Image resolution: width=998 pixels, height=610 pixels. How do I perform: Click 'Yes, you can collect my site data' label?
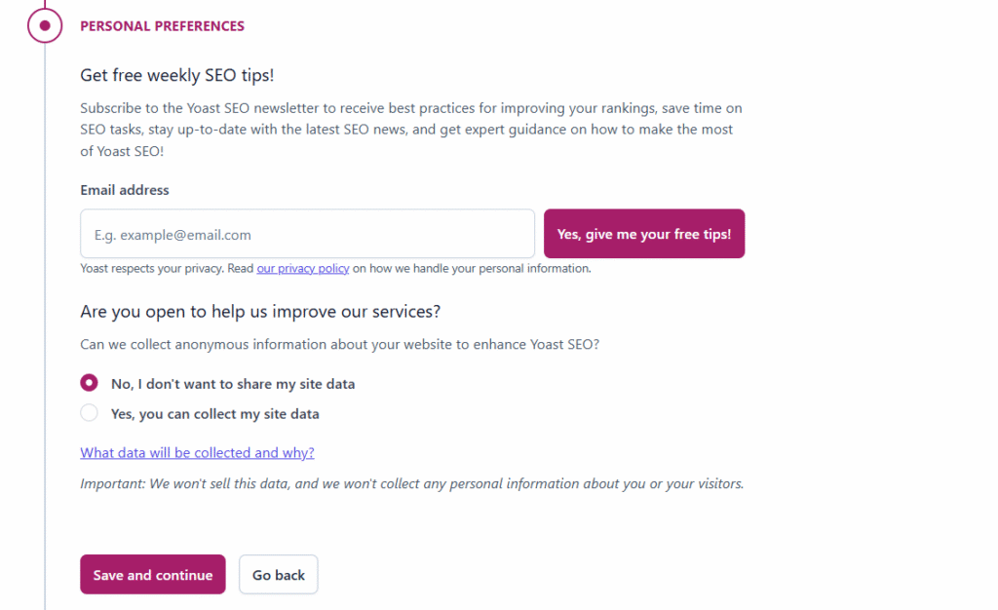[214, 414]
